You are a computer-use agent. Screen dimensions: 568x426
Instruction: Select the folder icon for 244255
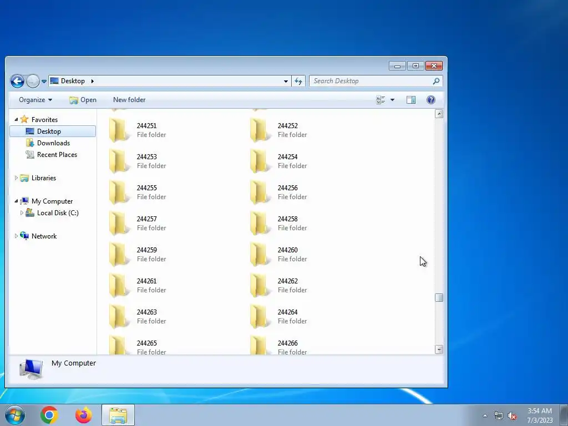pos(119,192)
